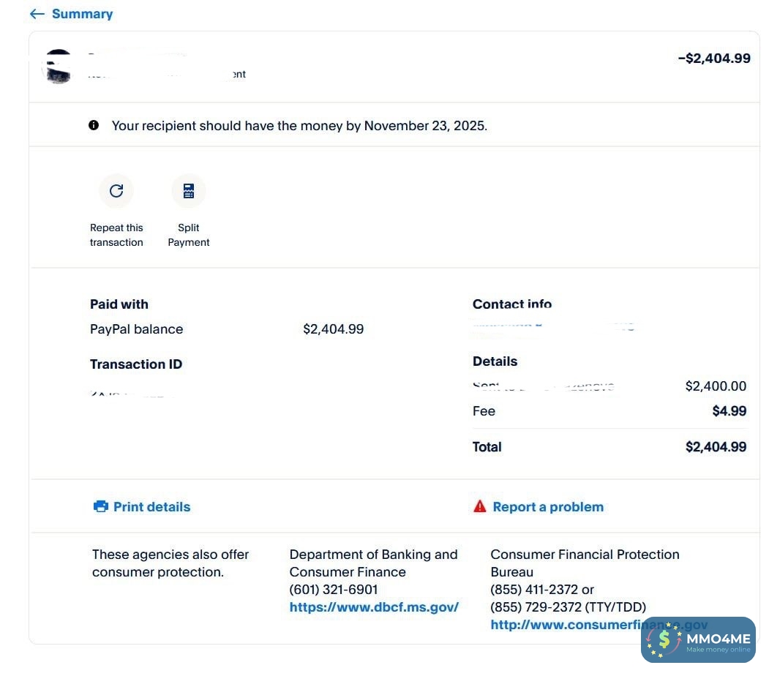
Task: Click the Total $2,404.99 amount
Action: (x=716, y=447)
